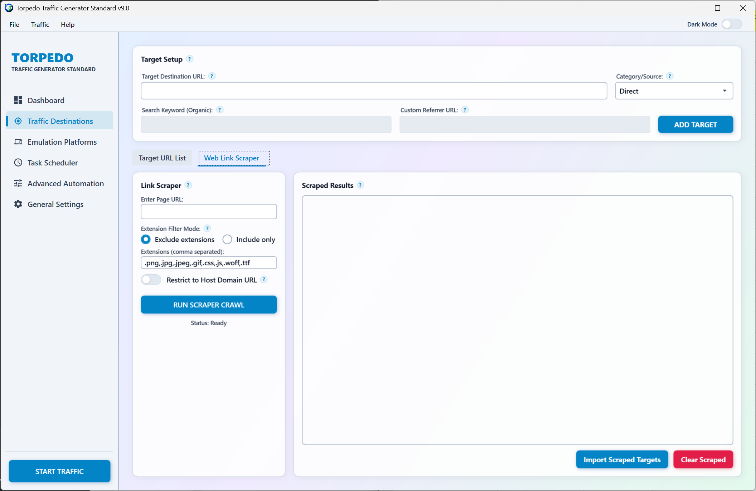Go to Dashboard in sidebar
The image size is (756, 491).
pyautogui.click(x=59, y=100)
